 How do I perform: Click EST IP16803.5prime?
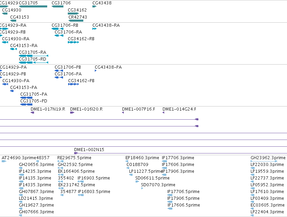tap(81, 195)
